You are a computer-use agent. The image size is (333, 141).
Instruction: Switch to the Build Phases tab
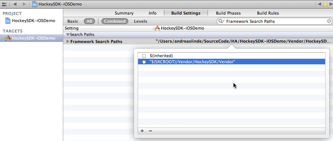pyautogui.click(x=228, y=13)
